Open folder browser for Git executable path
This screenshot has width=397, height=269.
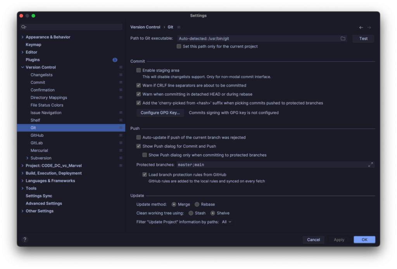(343, 38)
